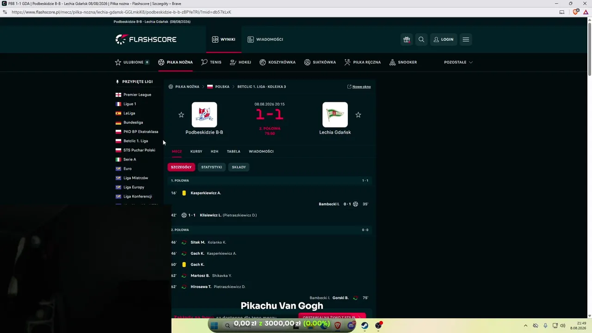Open Ligue 1 pinned league
Viewport: 592px width, 333px height.
126,104
